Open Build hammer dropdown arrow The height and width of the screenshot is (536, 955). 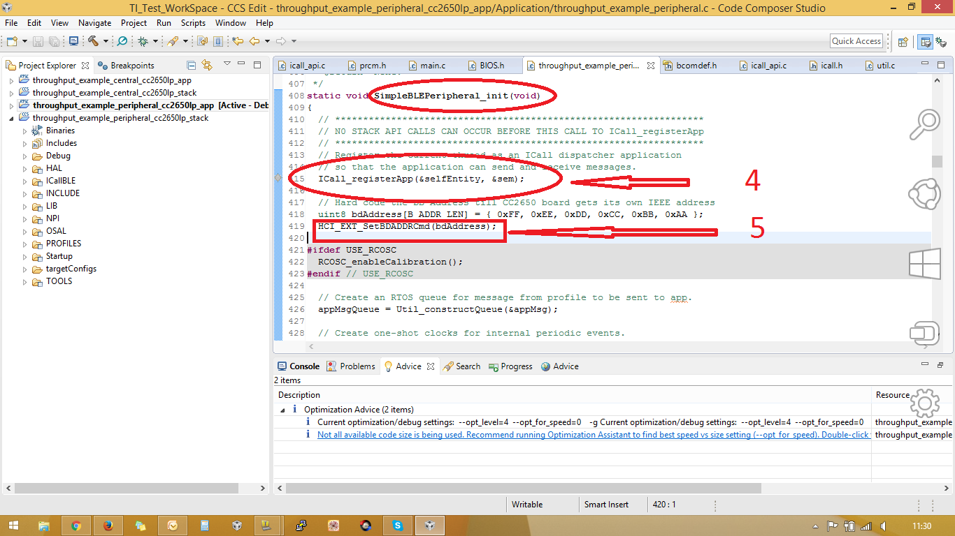click(105, 42)
